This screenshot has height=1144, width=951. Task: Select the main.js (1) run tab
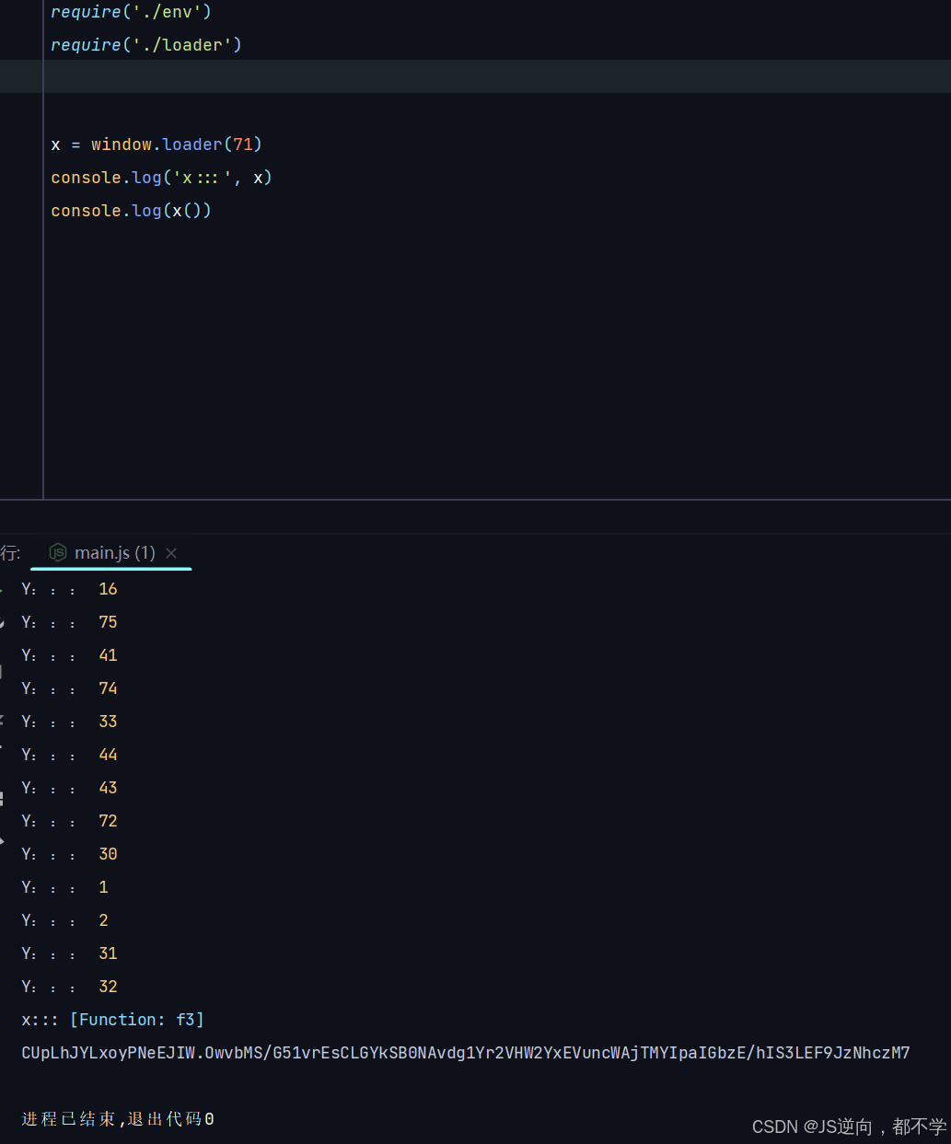tap(114, 553)
